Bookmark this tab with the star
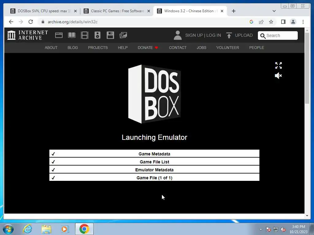Screen dimensions: 314x235 pyautogui.click(x=271, y=22)
